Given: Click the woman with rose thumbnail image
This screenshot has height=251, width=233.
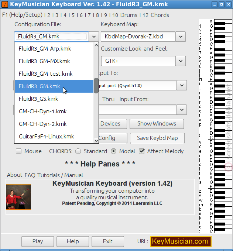Looking at the screenshot, I should point(18,197).
